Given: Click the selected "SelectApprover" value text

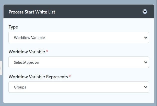Looking at the screenshot, I should click(x=27, y=62).
